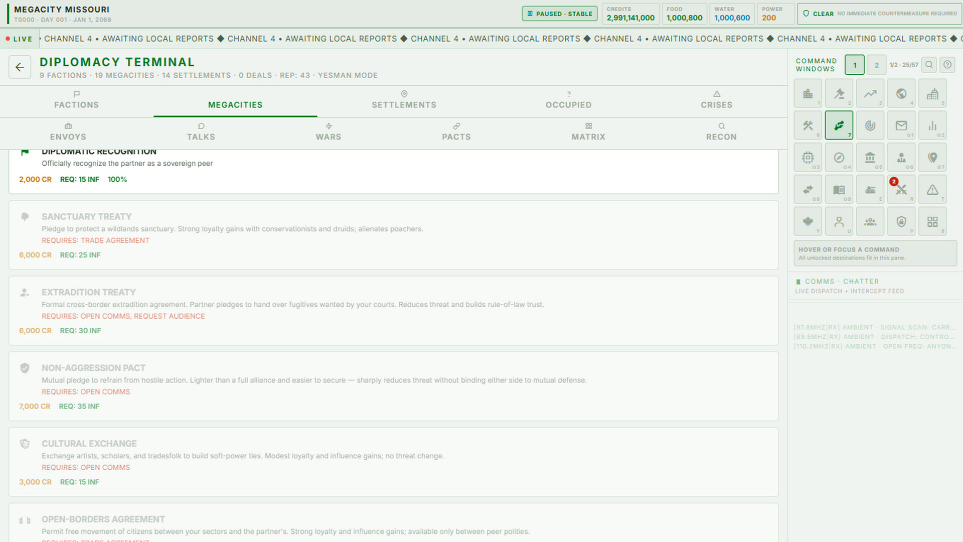Open the shield lock command window
The width and height of the screenshot is (963, 542).
click(x=901, y=222)
